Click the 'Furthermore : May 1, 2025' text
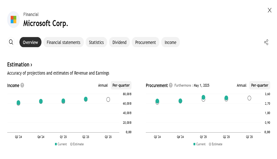The width and height of the screenshot is (277, 159). point(192,85)
